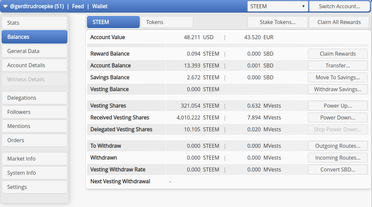Open the Stats section
Viewport: 372px width, 207px height.
coord(35,23)
